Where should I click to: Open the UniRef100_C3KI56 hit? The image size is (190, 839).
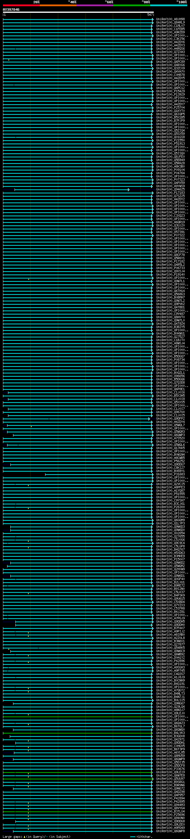pyautogui.click(x=170, y=39)
